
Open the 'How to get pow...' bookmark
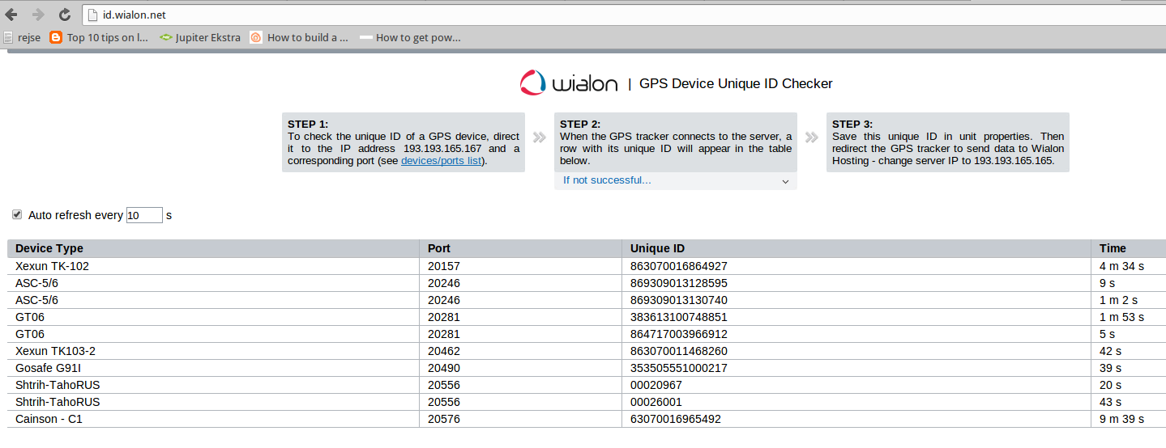[410, 37]
